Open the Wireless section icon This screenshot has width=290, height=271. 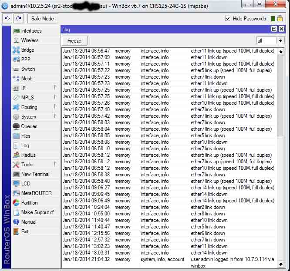click(x=16, y=40)
